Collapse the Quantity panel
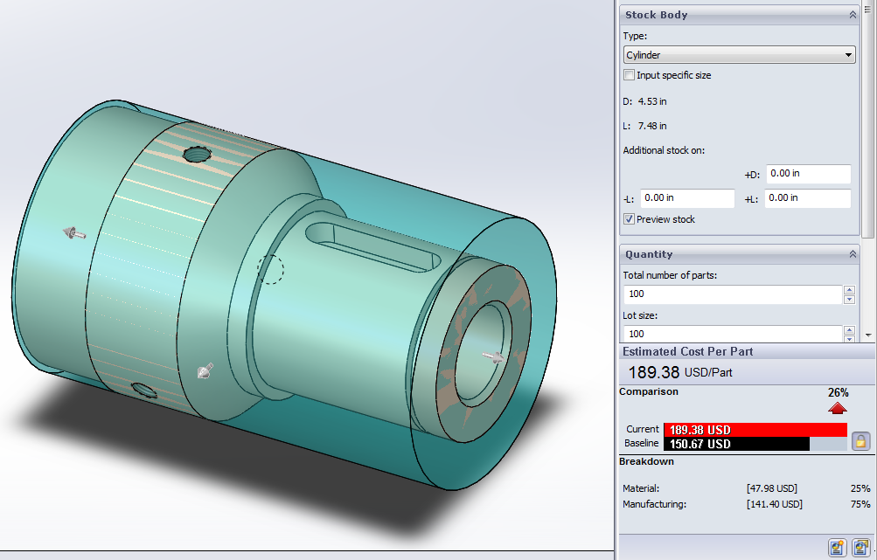 pyautogui.click(x=853, y=253)
